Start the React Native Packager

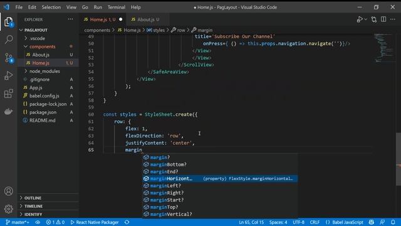[x=95, y=222]
